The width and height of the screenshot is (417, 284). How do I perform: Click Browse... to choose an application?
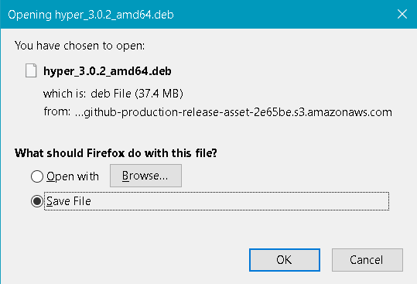[x=145, y=176]
